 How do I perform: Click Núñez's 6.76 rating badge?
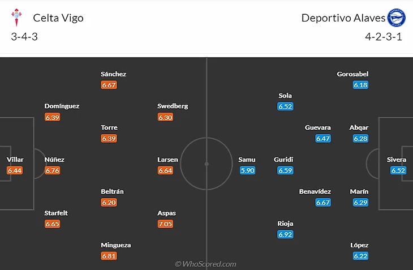point(53,170)
